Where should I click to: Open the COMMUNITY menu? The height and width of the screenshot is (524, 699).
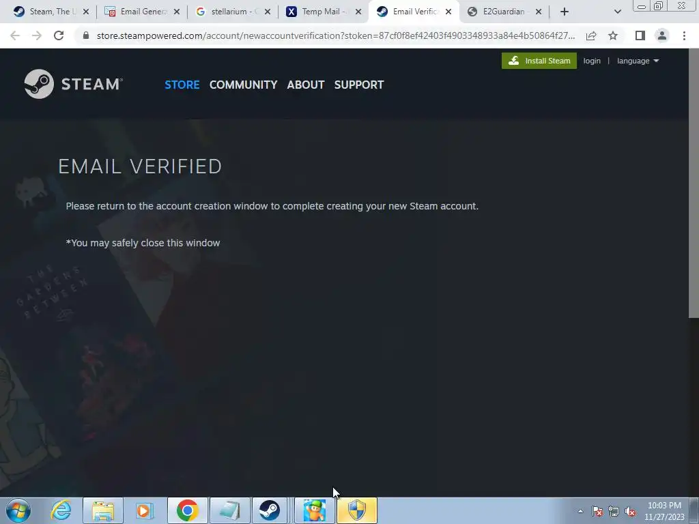pyautogui.click(x=244, y=85)
